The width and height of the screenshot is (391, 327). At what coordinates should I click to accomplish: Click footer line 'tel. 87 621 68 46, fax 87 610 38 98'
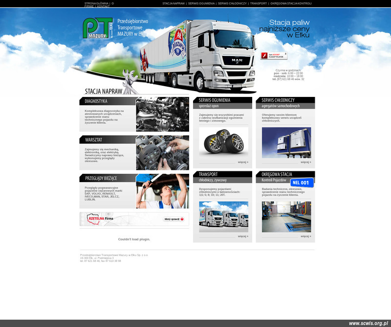(101, 261)
